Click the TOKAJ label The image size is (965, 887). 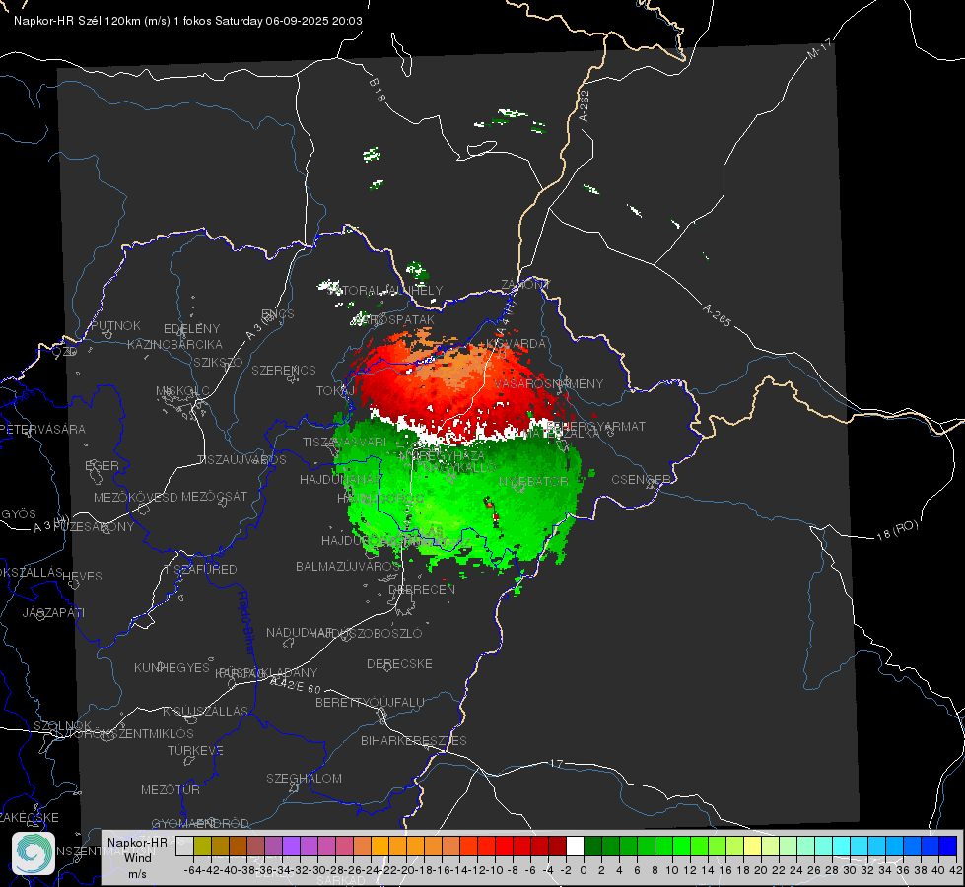(x=336, y=391)
